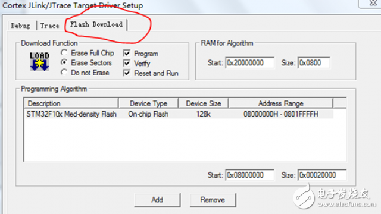Select the Flash Download tab
The height and width of the screenshot is (214, 381).
[96, 24]
